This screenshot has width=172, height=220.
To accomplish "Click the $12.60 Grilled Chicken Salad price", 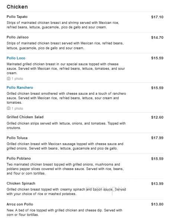I will tap(157, 117).
